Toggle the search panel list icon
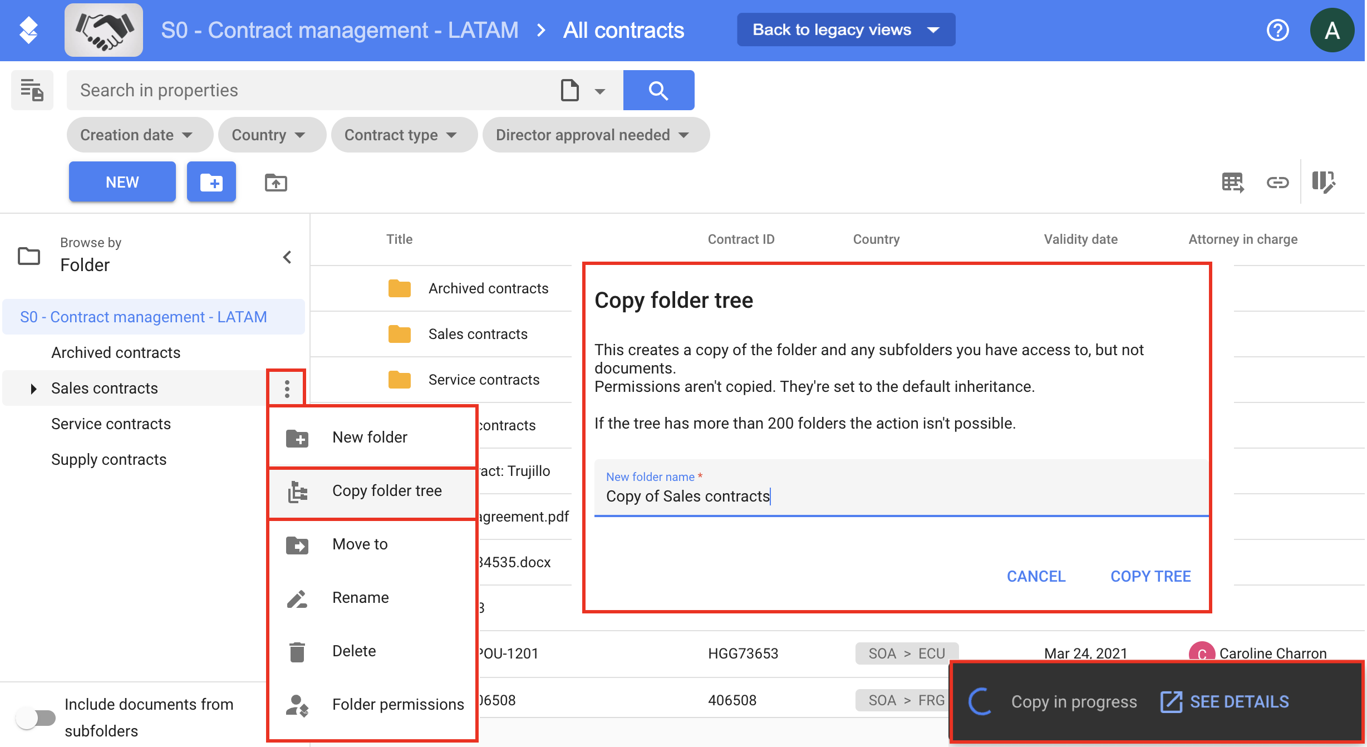 tap(32, 90)
